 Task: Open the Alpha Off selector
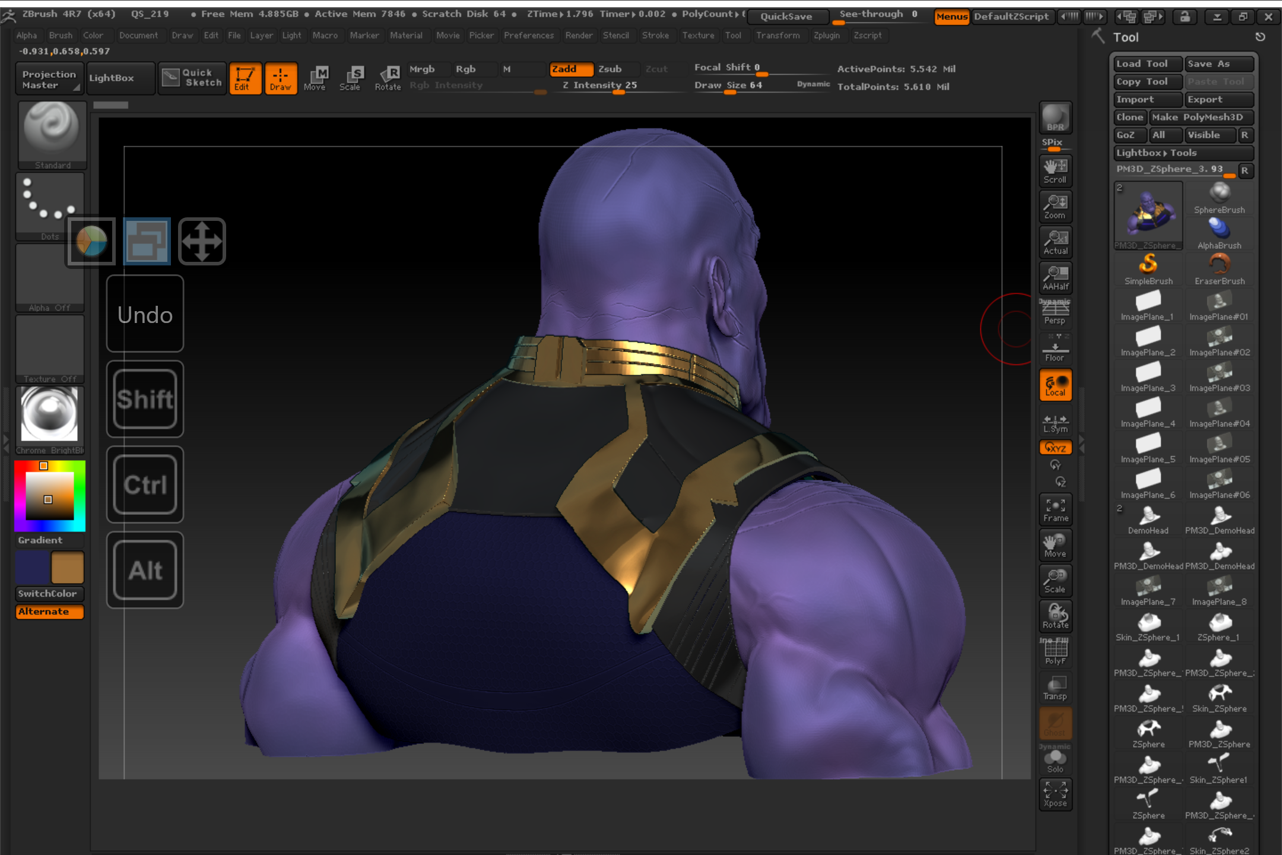click(50, 278)
